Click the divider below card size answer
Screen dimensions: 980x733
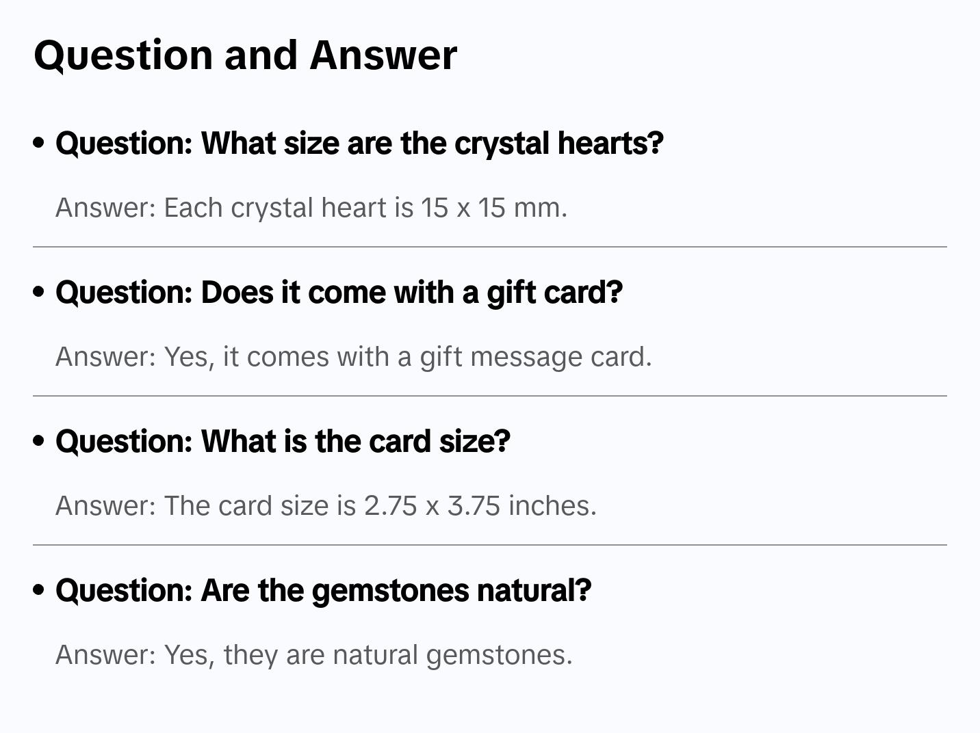[x=490, y=545]
